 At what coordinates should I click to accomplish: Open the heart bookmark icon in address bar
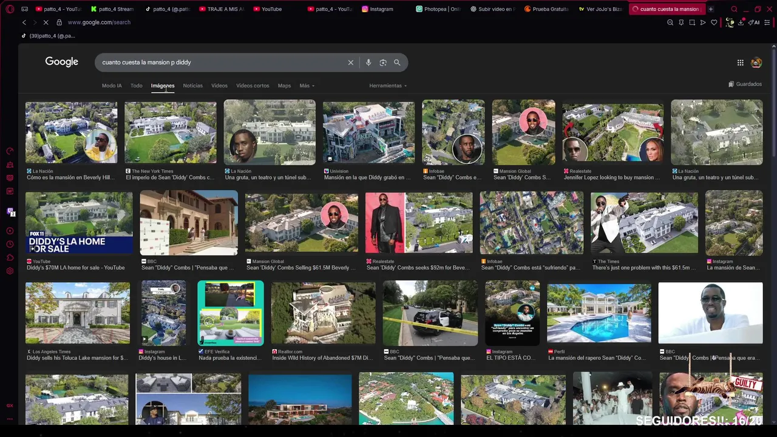pyautogui.click(x=714, y=22)
